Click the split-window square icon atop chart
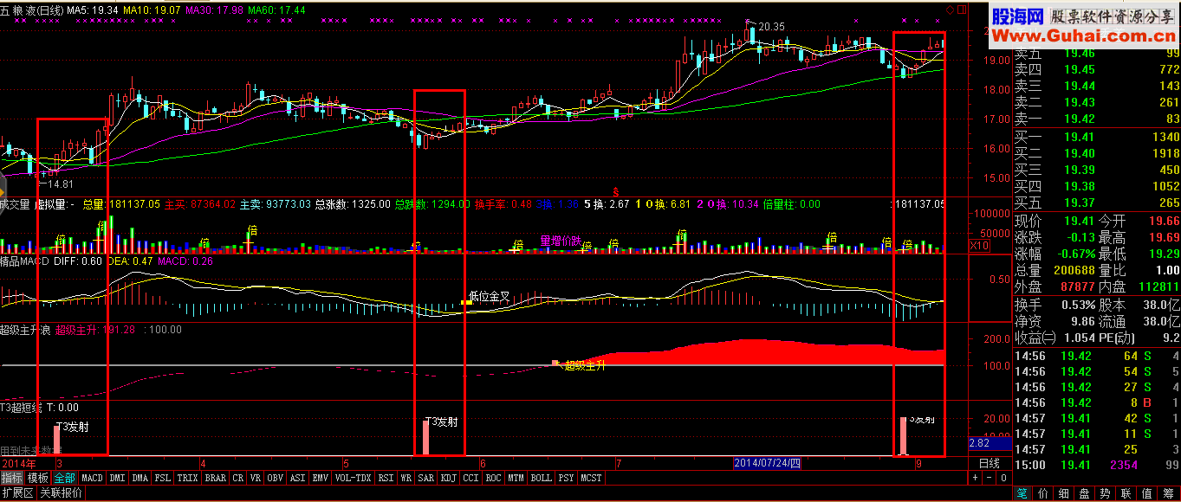Image resolution: width=1181 pixels, height=502 pixels. pyautogui.click(x=960, y=10)
